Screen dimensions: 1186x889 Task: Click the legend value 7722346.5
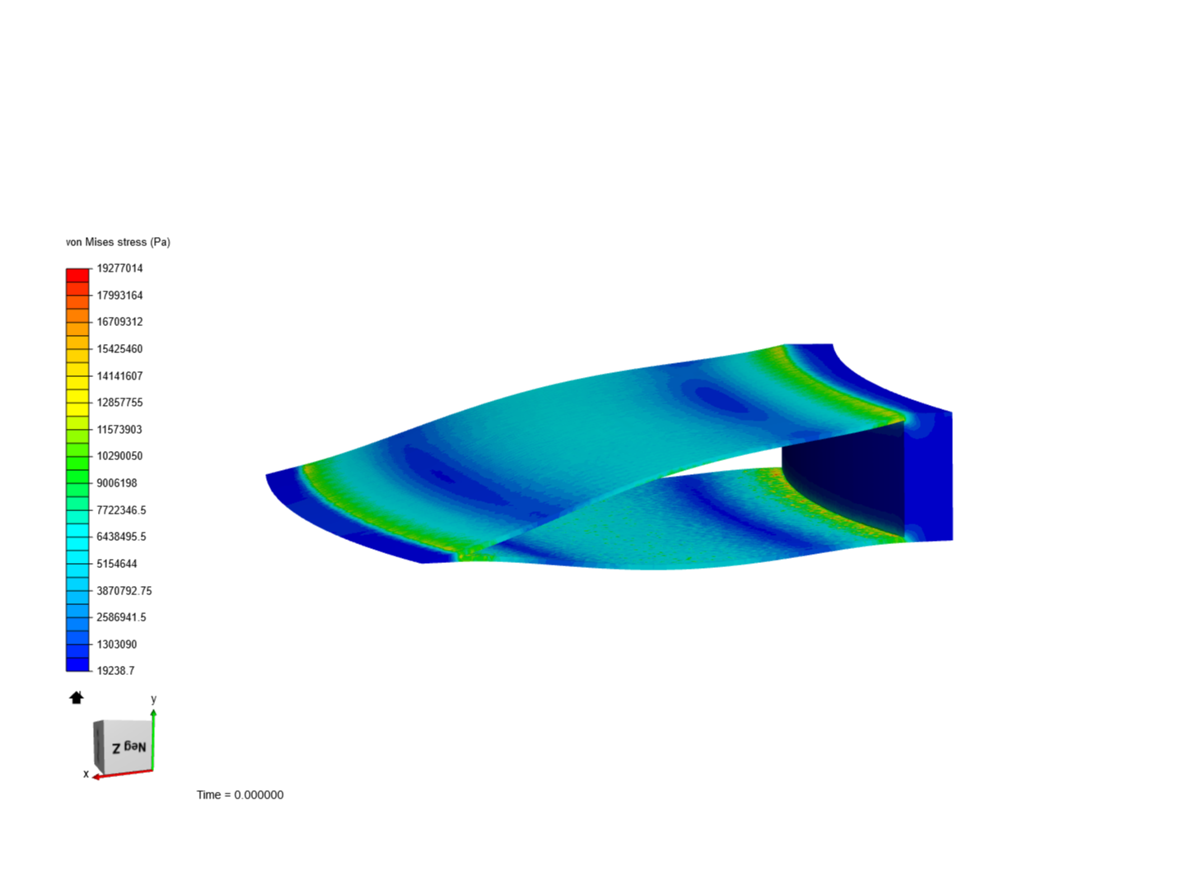pyautogui.click(x=121, y=510)
